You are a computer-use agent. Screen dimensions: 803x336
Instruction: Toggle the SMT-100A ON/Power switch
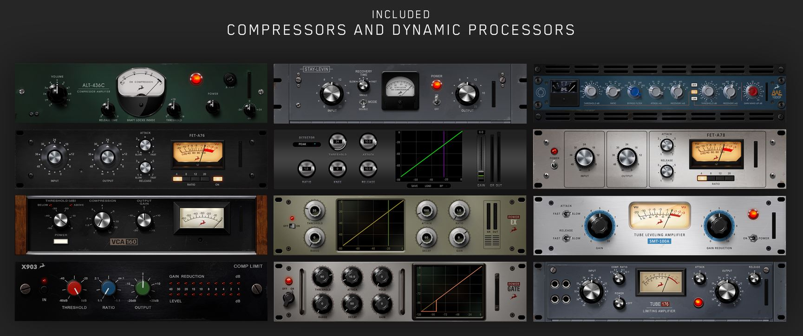pyautogui.click(x=753, y=238)
